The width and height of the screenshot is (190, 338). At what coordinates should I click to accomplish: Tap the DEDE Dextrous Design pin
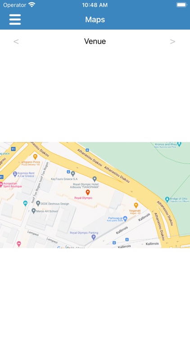pos(38,203)
